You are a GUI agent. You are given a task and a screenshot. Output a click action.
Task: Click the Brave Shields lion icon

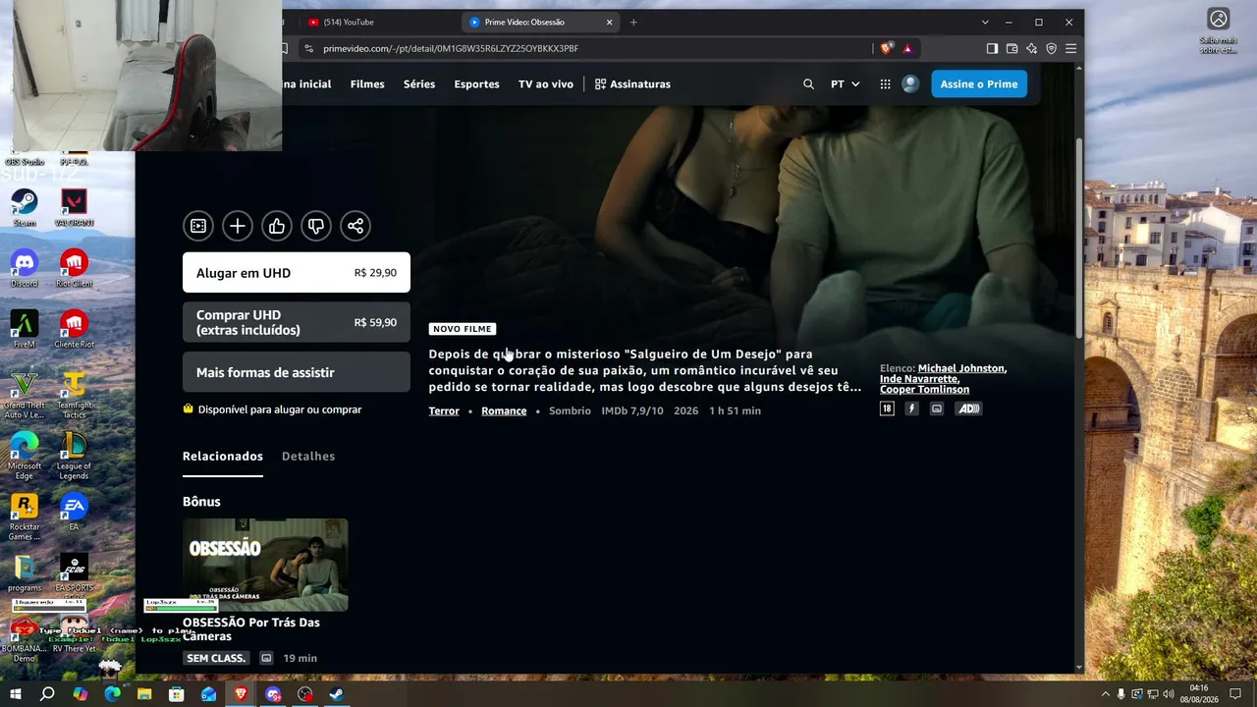pyautogui.click(x=887, y=48)
